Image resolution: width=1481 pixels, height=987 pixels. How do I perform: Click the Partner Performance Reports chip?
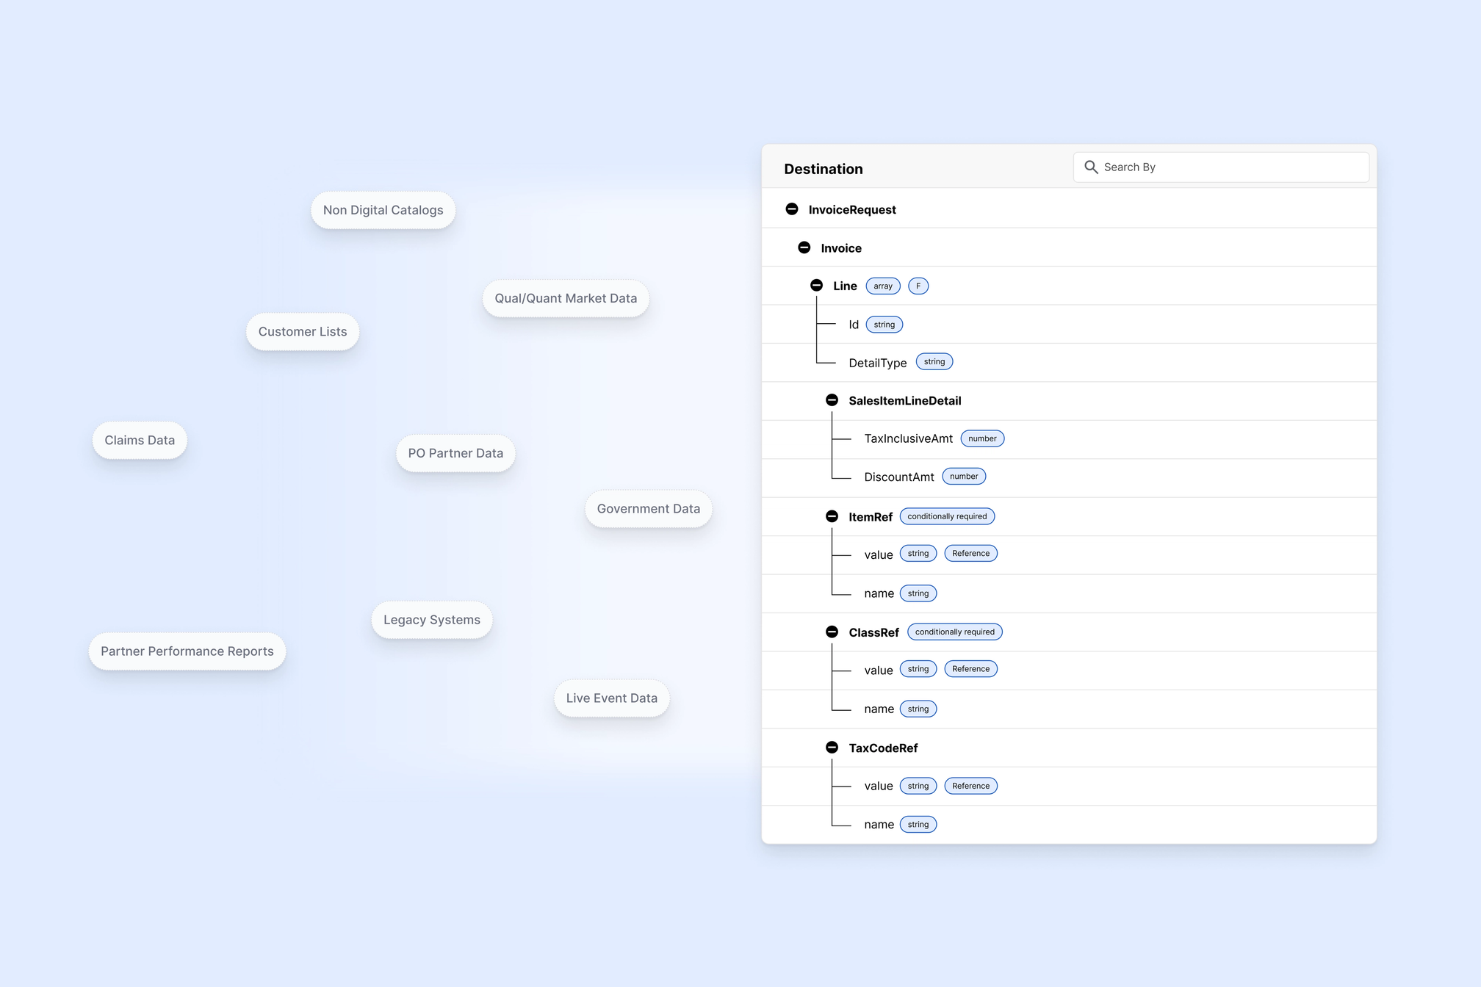[x=187, y=651]
